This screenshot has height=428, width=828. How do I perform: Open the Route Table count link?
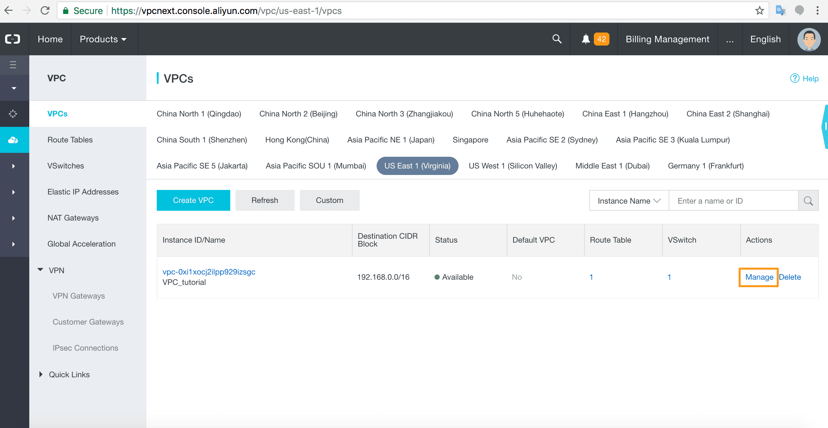(x=591, y=277)
